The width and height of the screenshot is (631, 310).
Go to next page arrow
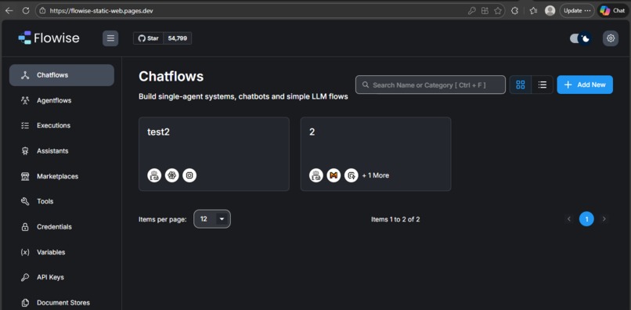tap(604, 219)
